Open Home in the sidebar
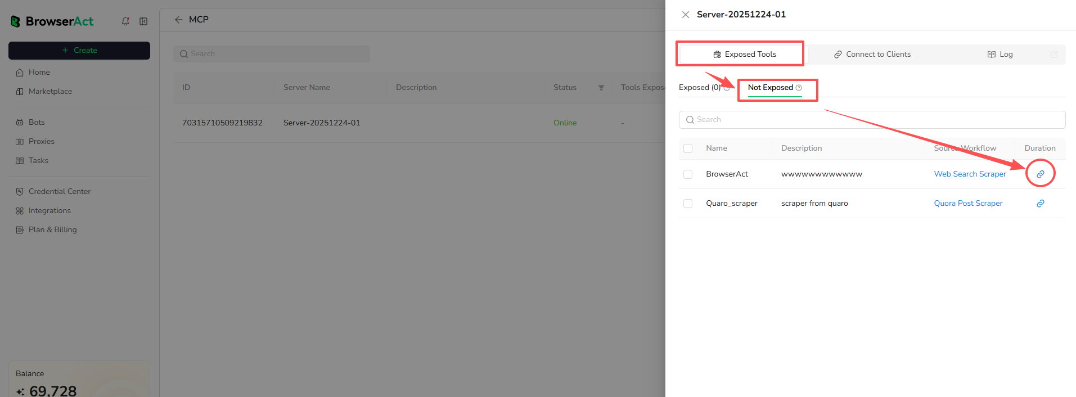 39,72
